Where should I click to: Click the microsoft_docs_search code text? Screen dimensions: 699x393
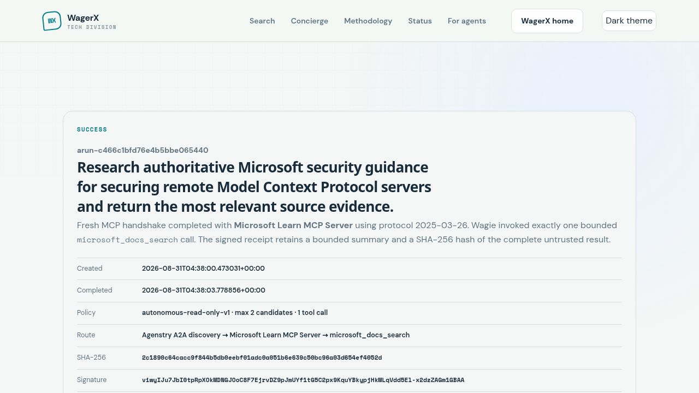click(x=127, y=240)
